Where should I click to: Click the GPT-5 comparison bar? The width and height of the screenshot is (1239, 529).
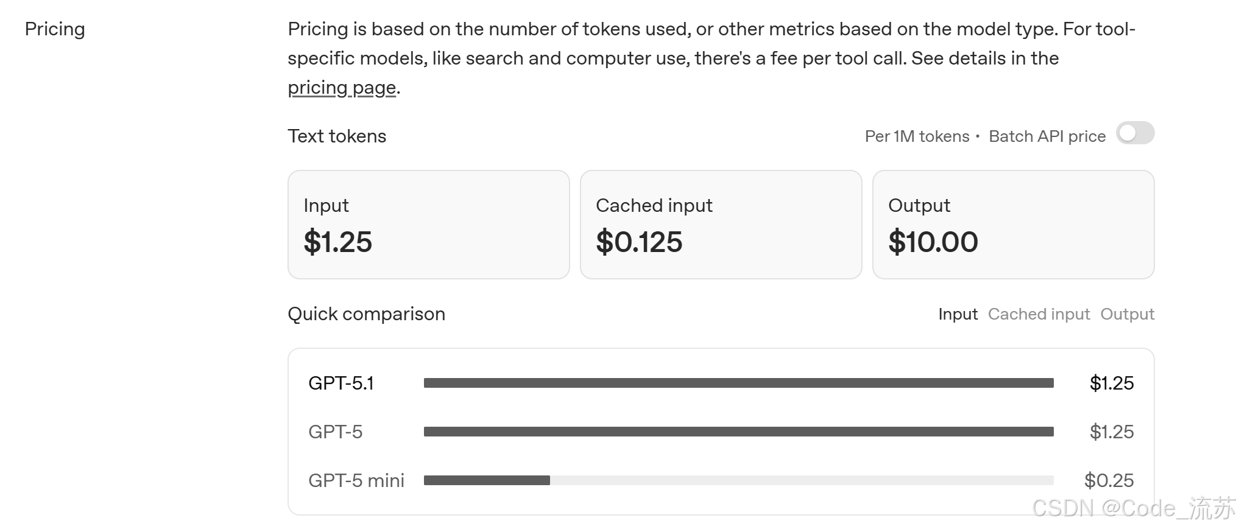pos(738,432)
